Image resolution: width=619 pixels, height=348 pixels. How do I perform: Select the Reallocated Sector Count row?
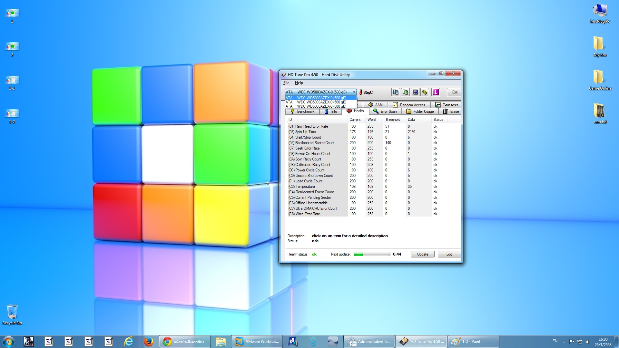(315, 143)
